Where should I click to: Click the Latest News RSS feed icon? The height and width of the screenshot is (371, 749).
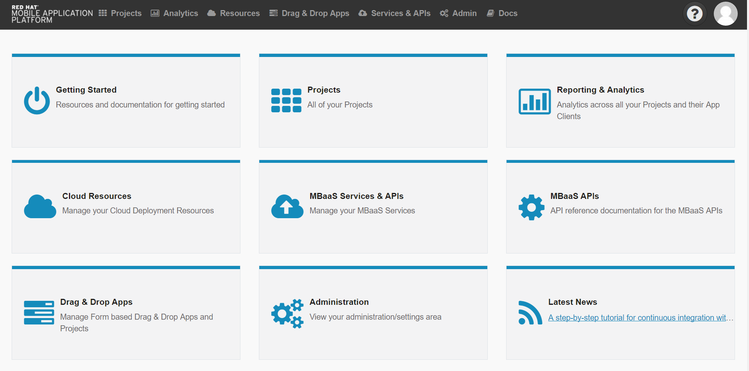[x=530, y=312]
